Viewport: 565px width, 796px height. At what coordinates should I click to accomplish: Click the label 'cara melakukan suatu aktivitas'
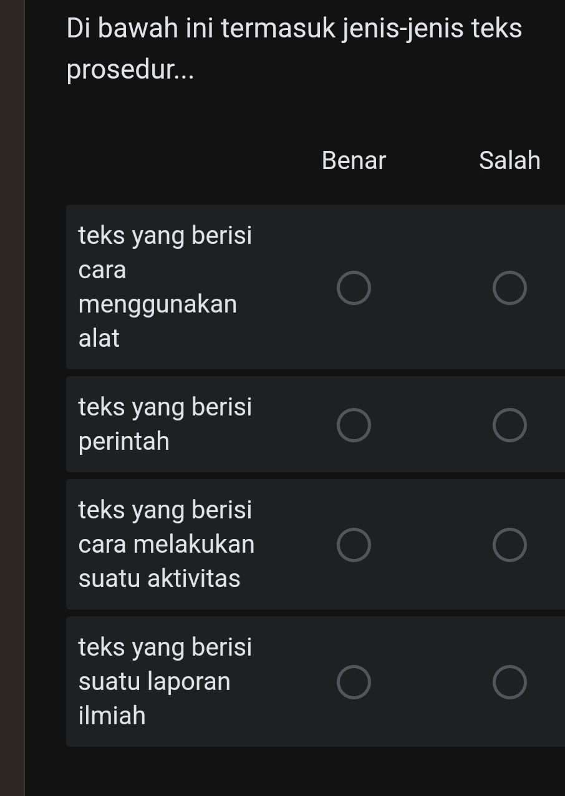tap(166, 544)
